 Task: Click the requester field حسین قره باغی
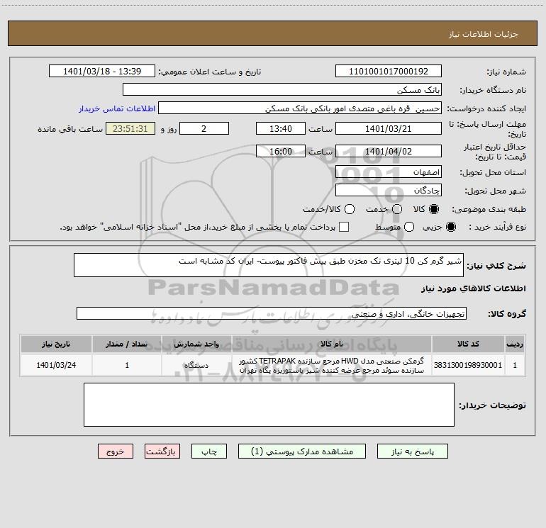pos(300,108)
